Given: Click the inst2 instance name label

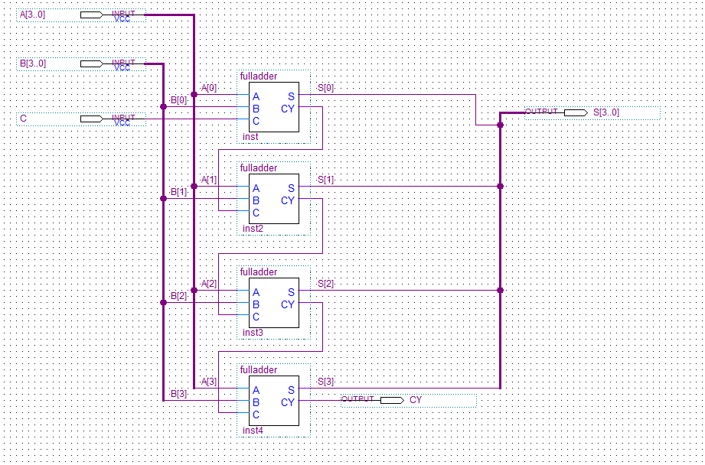Looking at the screenshot, I should click(x=253, y=229).
